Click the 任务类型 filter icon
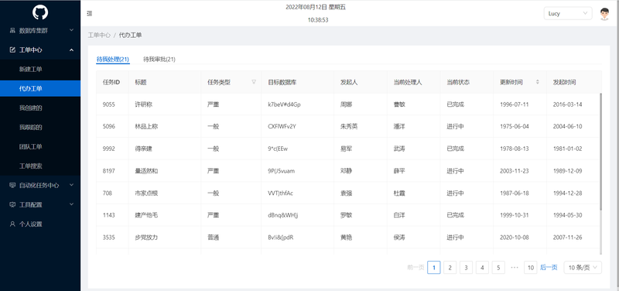The height and width of the screenshot is (291, 619). [254, 82]
